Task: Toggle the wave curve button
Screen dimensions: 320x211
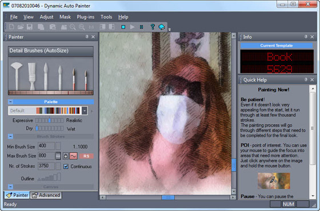Action: coord(73,156)
